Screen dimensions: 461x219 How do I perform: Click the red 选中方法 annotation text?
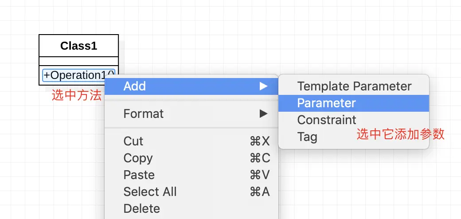[76, 95]
